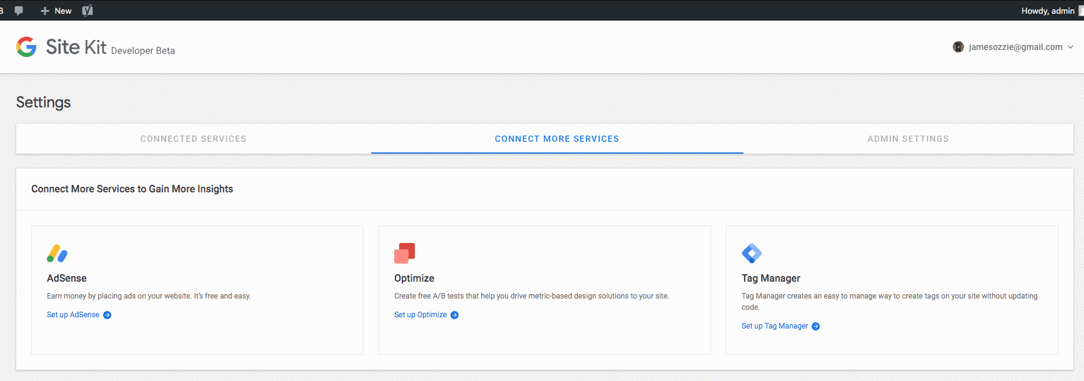Viewport: 1084px width, 381px height.
Task: Follow the Set up Optimize link
Action: click(420, 315)
